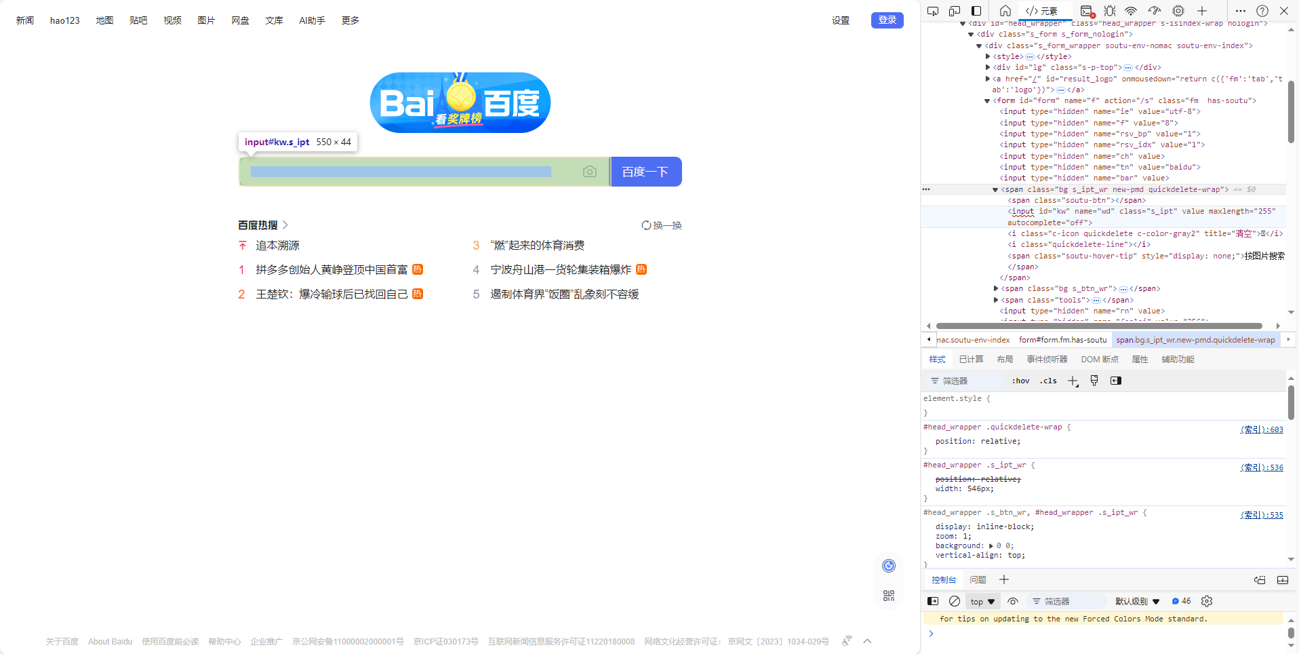Screen dimensions: 1299x654
Task: Toggle the DevTools sidebar dock icon
Action: click(x=976, y=11)
